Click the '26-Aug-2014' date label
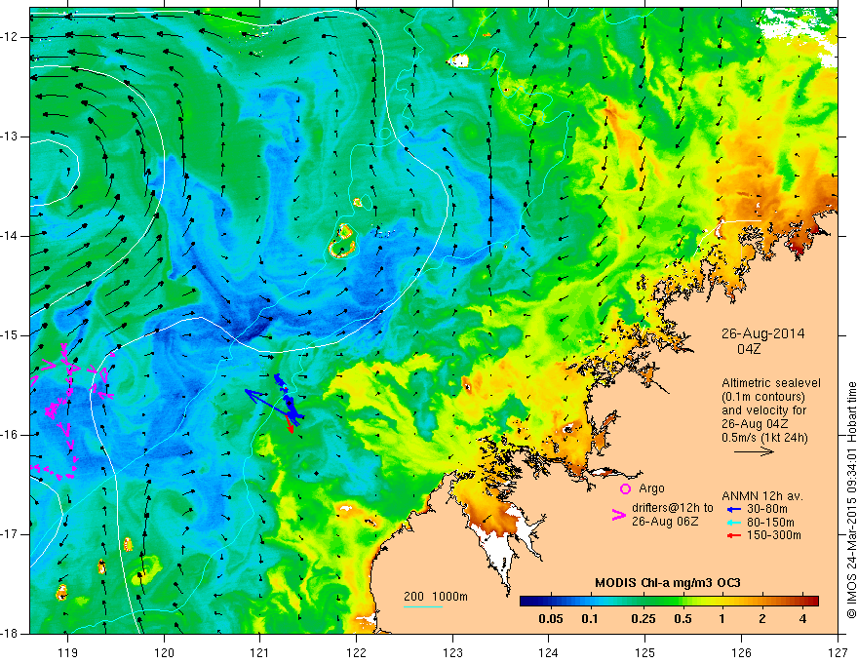This screenshot has height=663, width=858. (x=762, y=333)
